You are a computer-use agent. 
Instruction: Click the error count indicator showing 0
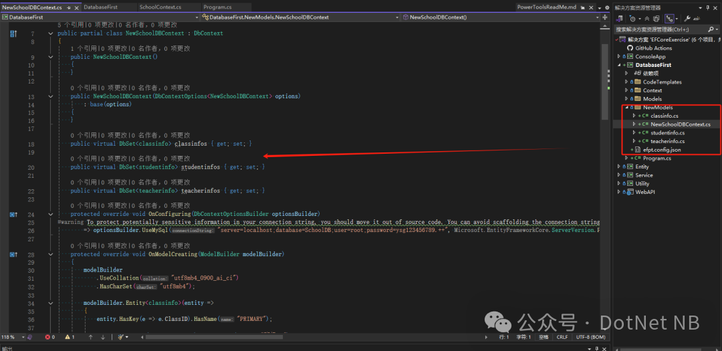49,337
